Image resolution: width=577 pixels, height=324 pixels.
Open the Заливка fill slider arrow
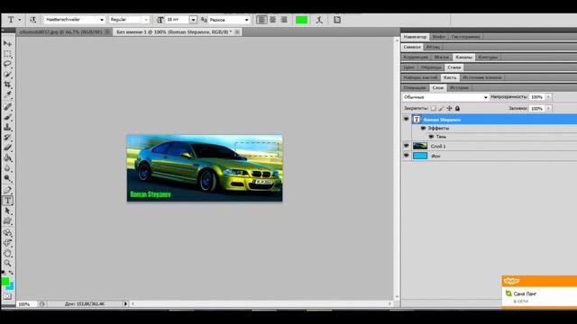(548, 108)
